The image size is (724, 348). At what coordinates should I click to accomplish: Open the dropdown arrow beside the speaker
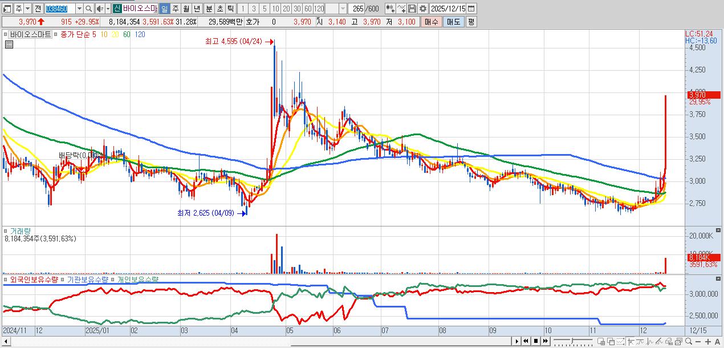pos(108,9)
